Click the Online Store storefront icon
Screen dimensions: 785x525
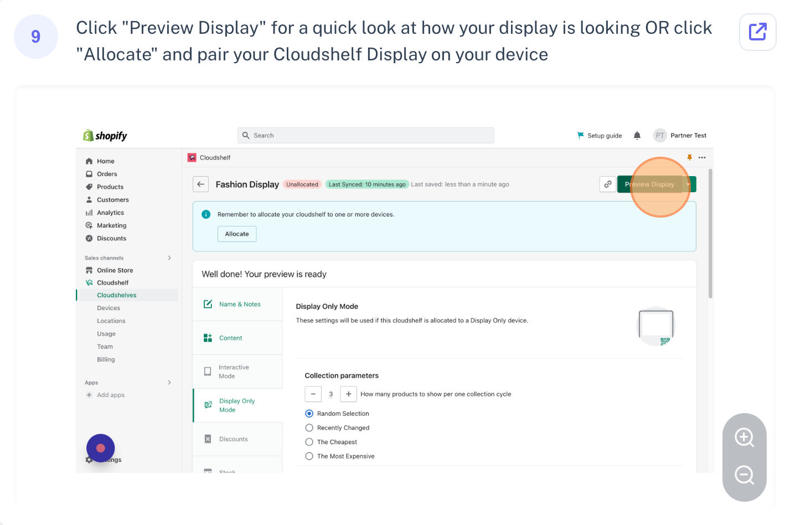(x=89, y=270)
